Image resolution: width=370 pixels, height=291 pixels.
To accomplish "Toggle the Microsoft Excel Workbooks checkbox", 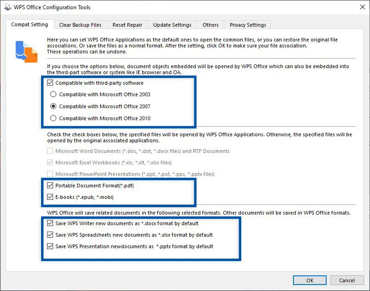I will 50,162.
